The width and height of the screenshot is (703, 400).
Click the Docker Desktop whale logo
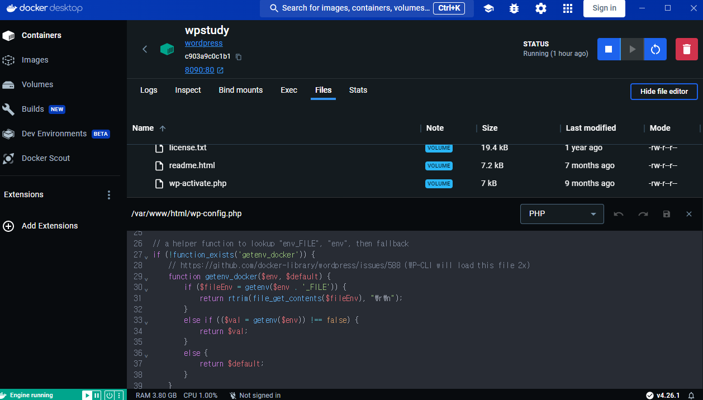[x=44, y=8]
